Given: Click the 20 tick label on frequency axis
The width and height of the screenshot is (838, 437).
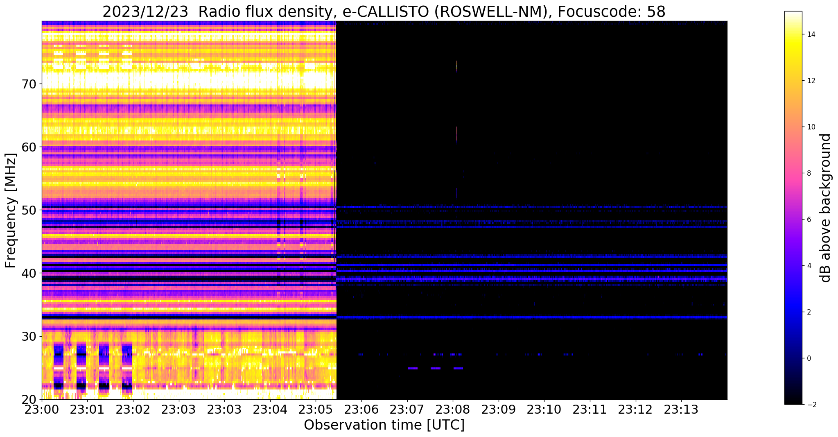Looking at the screenshot, I should point(29,399).
